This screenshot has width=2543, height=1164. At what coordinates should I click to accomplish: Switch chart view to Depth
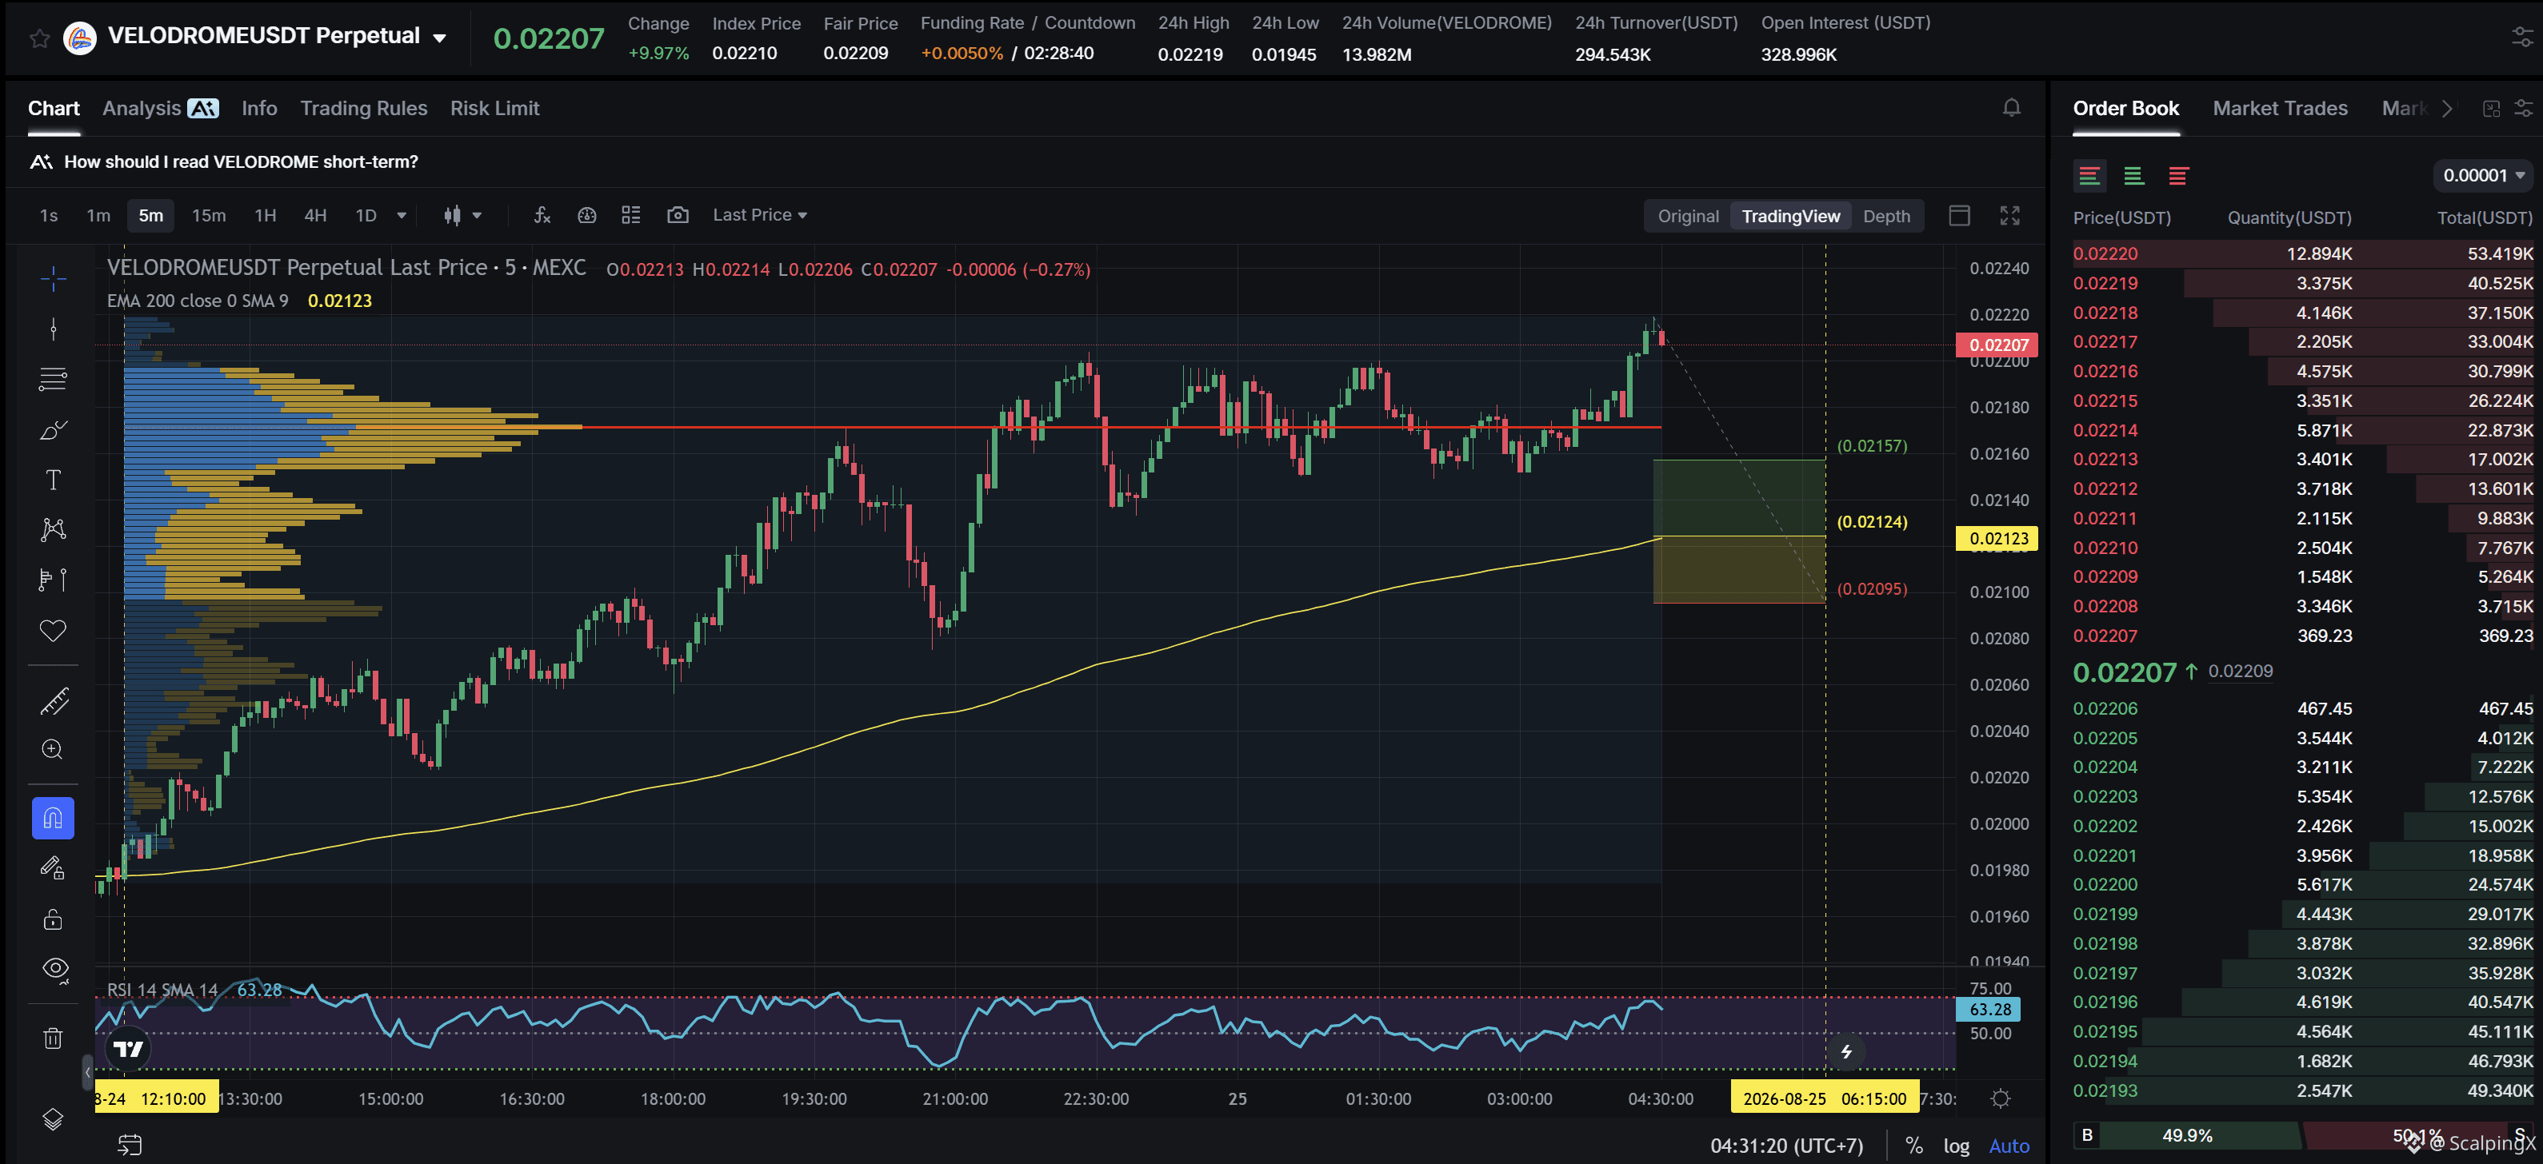tap(1885, 216)
